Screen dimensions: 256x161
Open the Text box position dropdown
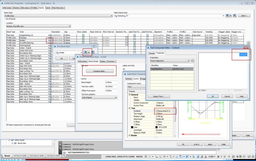116,97
